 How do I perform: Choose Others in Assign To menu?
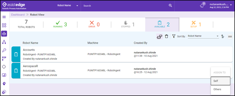tap(220, 89)
